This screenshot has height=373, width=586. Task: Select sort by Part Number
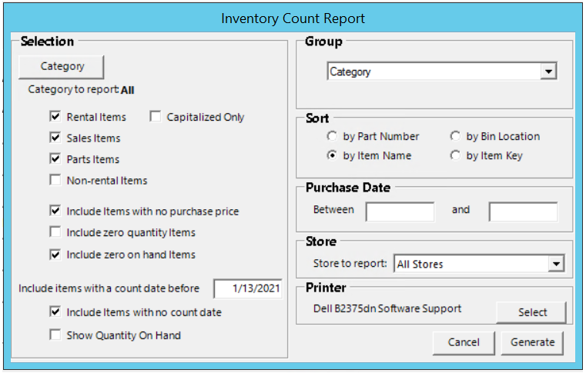point(332,136)
